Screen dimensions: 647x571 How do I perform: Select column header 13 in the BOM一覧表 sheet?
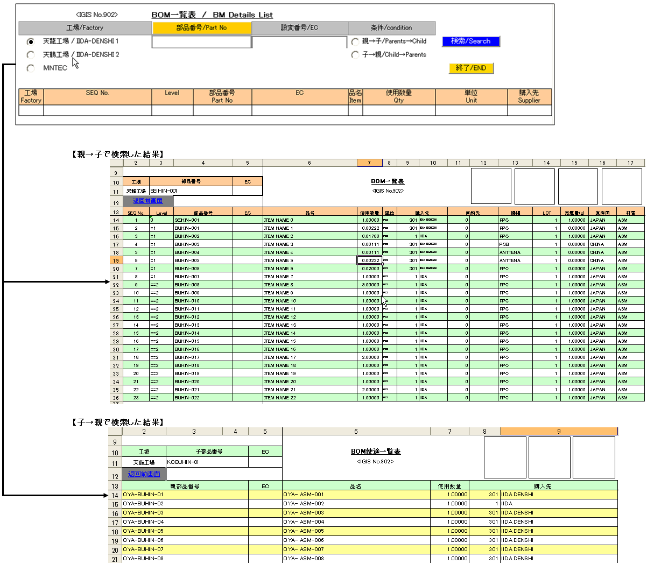[515, 163]
